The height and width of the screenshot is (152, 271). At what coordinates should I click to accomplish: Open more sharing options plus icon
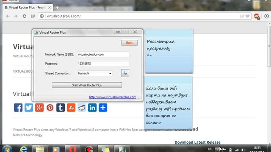tap(103, 108)
